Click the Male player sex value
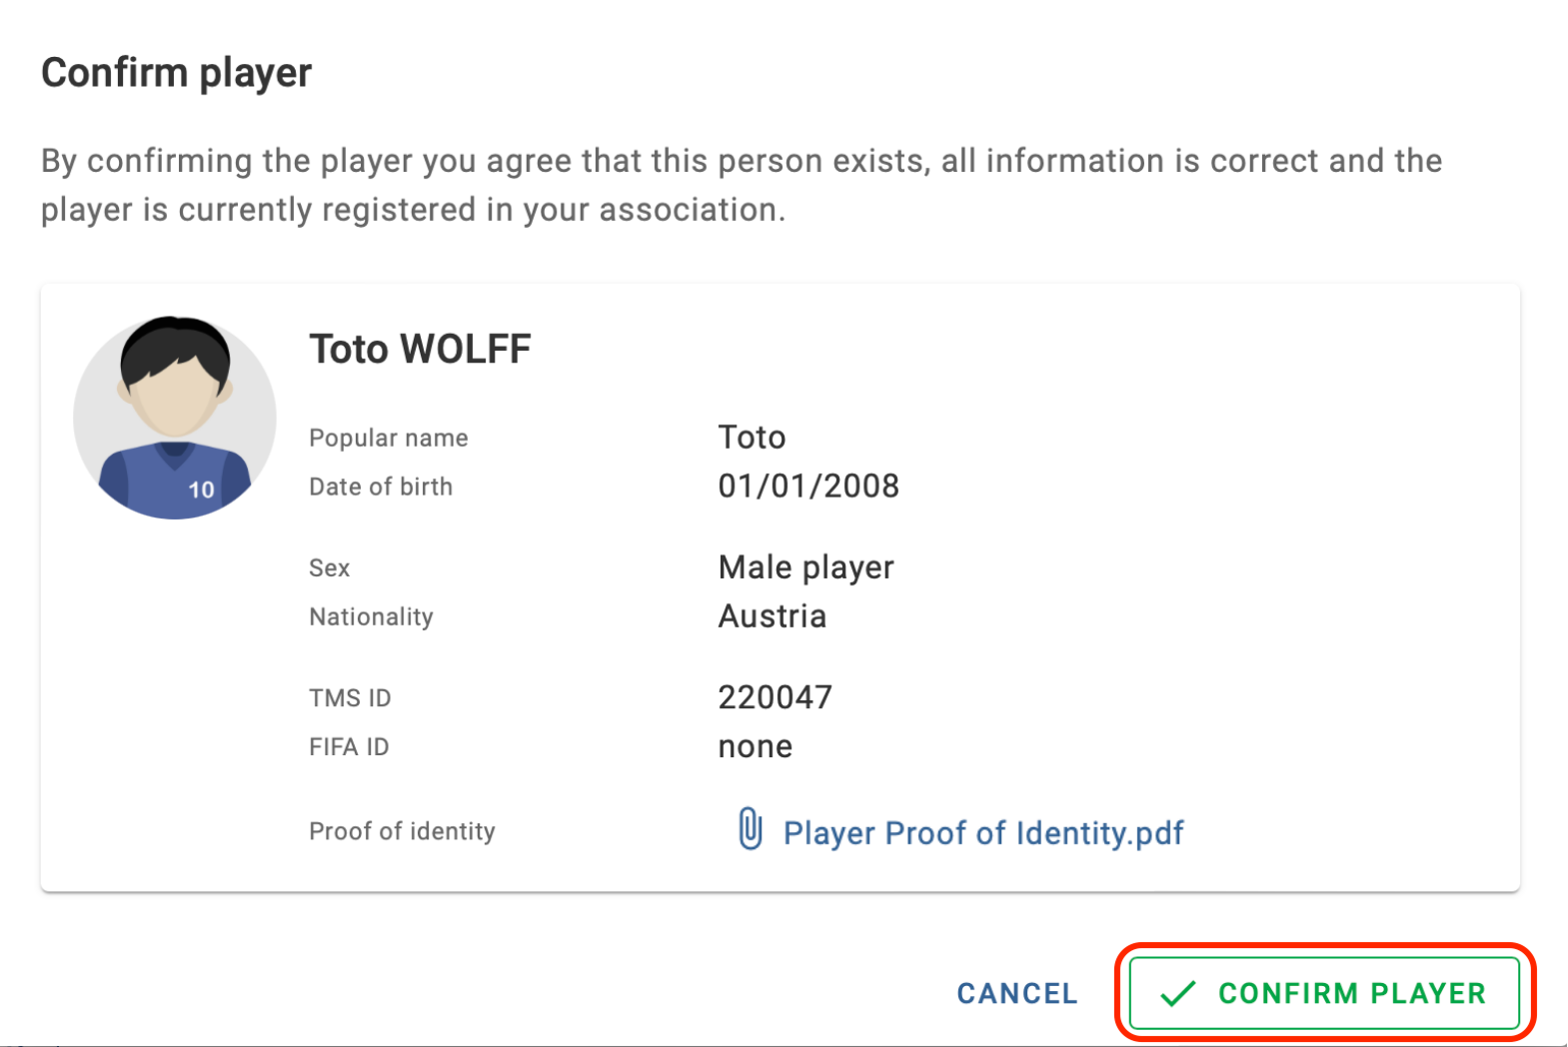The height and width of the screenshot is (1047, 1568). (x=806, y=567)
